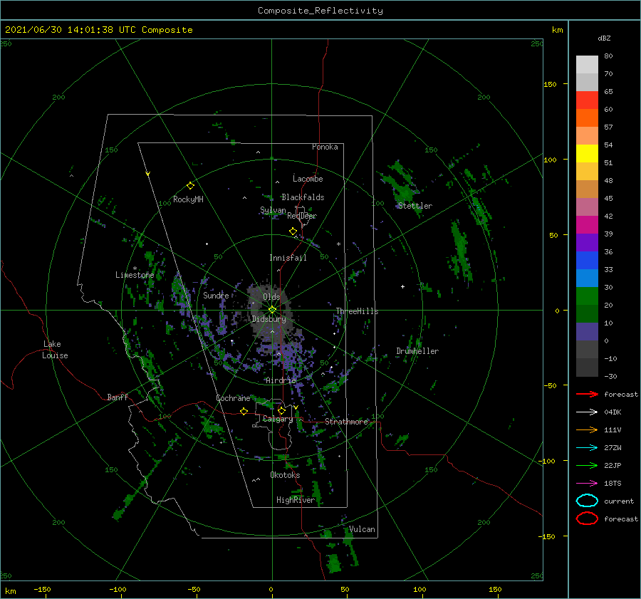The width and height of the screenshot is (641, 599).
Task: Click the Vulcan label
Action: (363, 529)
